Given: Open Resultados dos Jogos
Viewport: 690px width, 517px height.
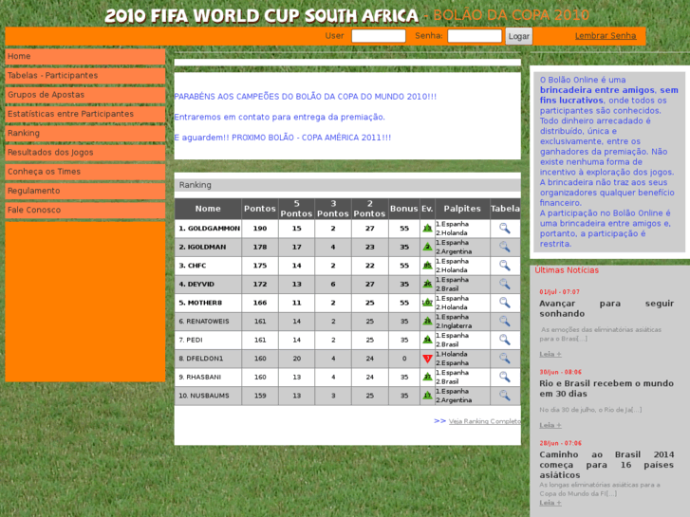Looking at the screenshot, I should click(84, 152).
